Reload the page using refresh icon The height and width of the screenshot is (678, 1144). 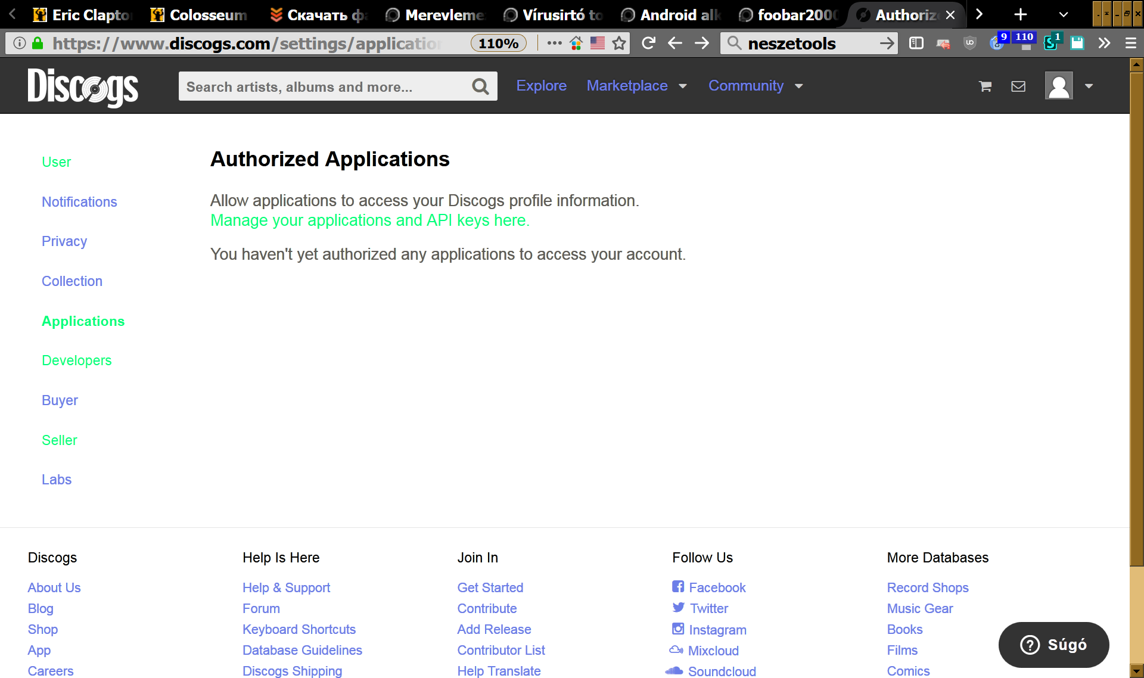[x=648, y=43]
